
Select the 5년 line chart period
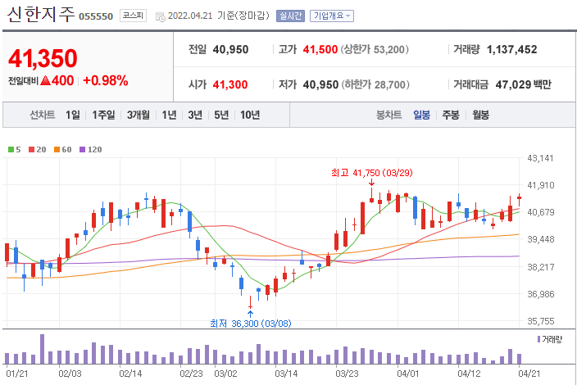pos(221,115)
